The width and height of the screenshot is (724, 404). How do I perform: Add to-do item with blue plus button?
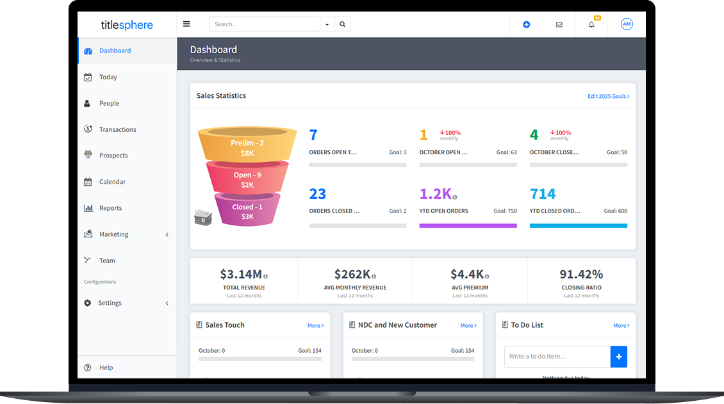618,357
